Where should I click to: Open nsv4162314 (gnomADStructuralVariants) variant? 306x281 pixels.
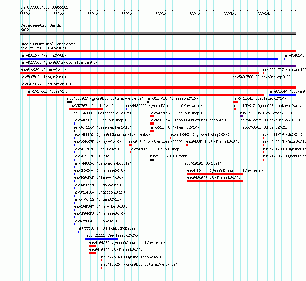click(x=188, y=120)
